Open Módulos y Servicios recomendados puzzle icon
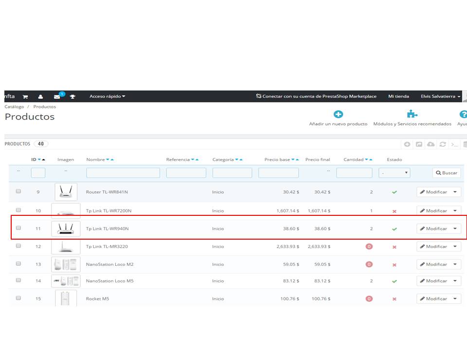Viewport: 467px width, 350px height. [x=412, y=114]
